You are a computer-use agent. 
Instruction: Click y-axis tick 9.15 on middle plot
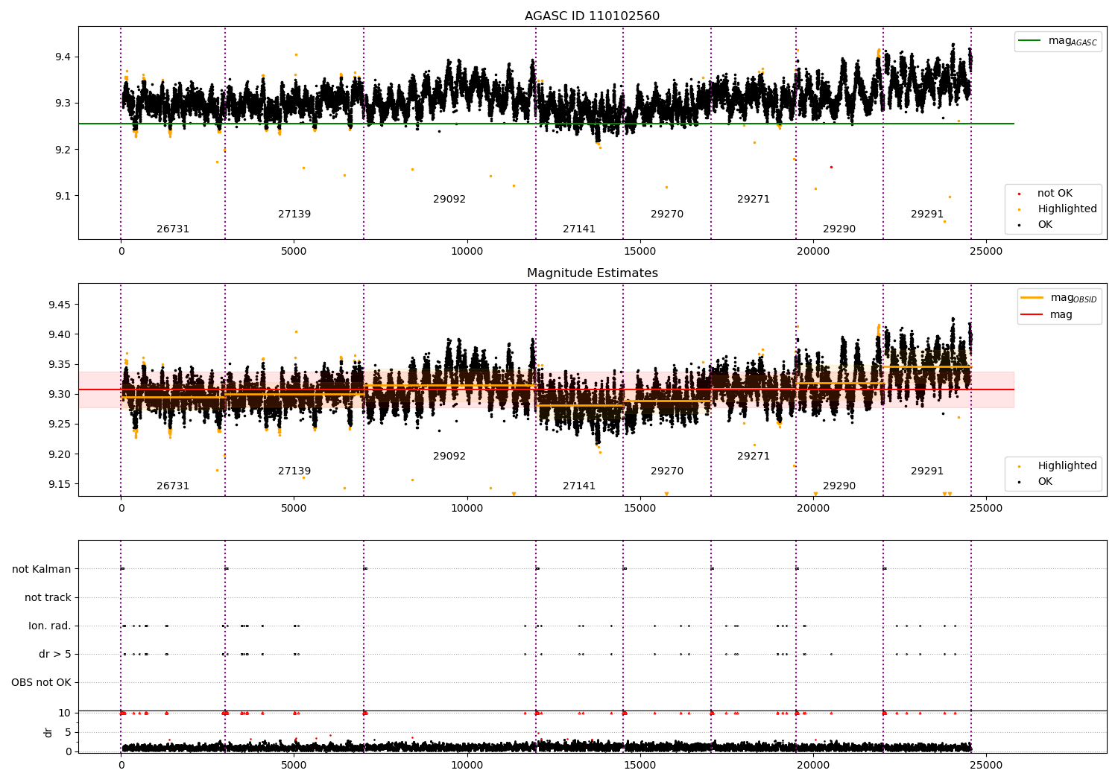[60, 485]
